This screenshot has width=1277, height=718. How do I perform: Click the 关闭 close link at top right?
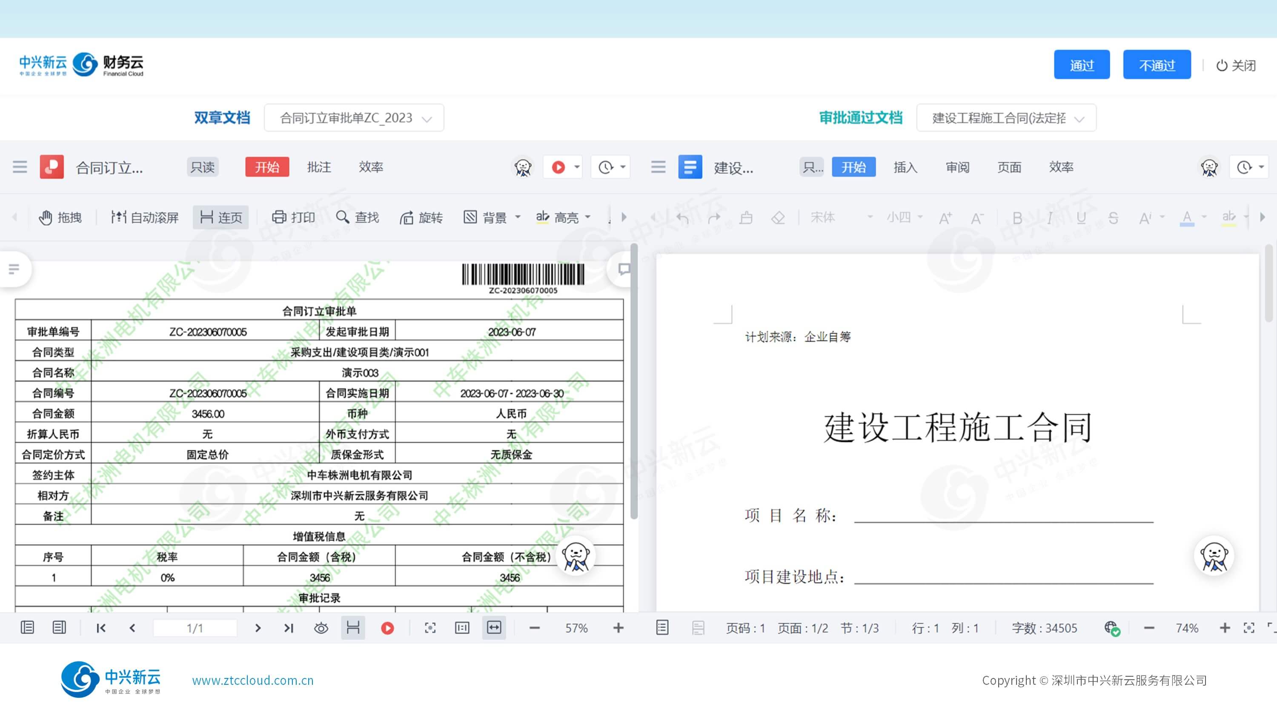[1236, 66]
